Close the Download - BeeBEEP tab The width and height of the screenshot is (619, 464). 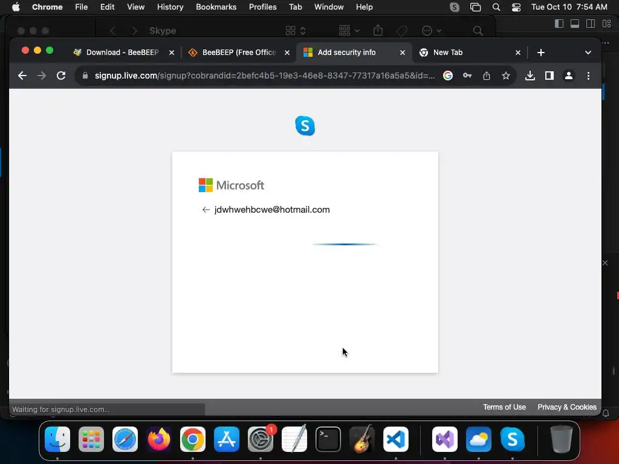click(172, 53)
